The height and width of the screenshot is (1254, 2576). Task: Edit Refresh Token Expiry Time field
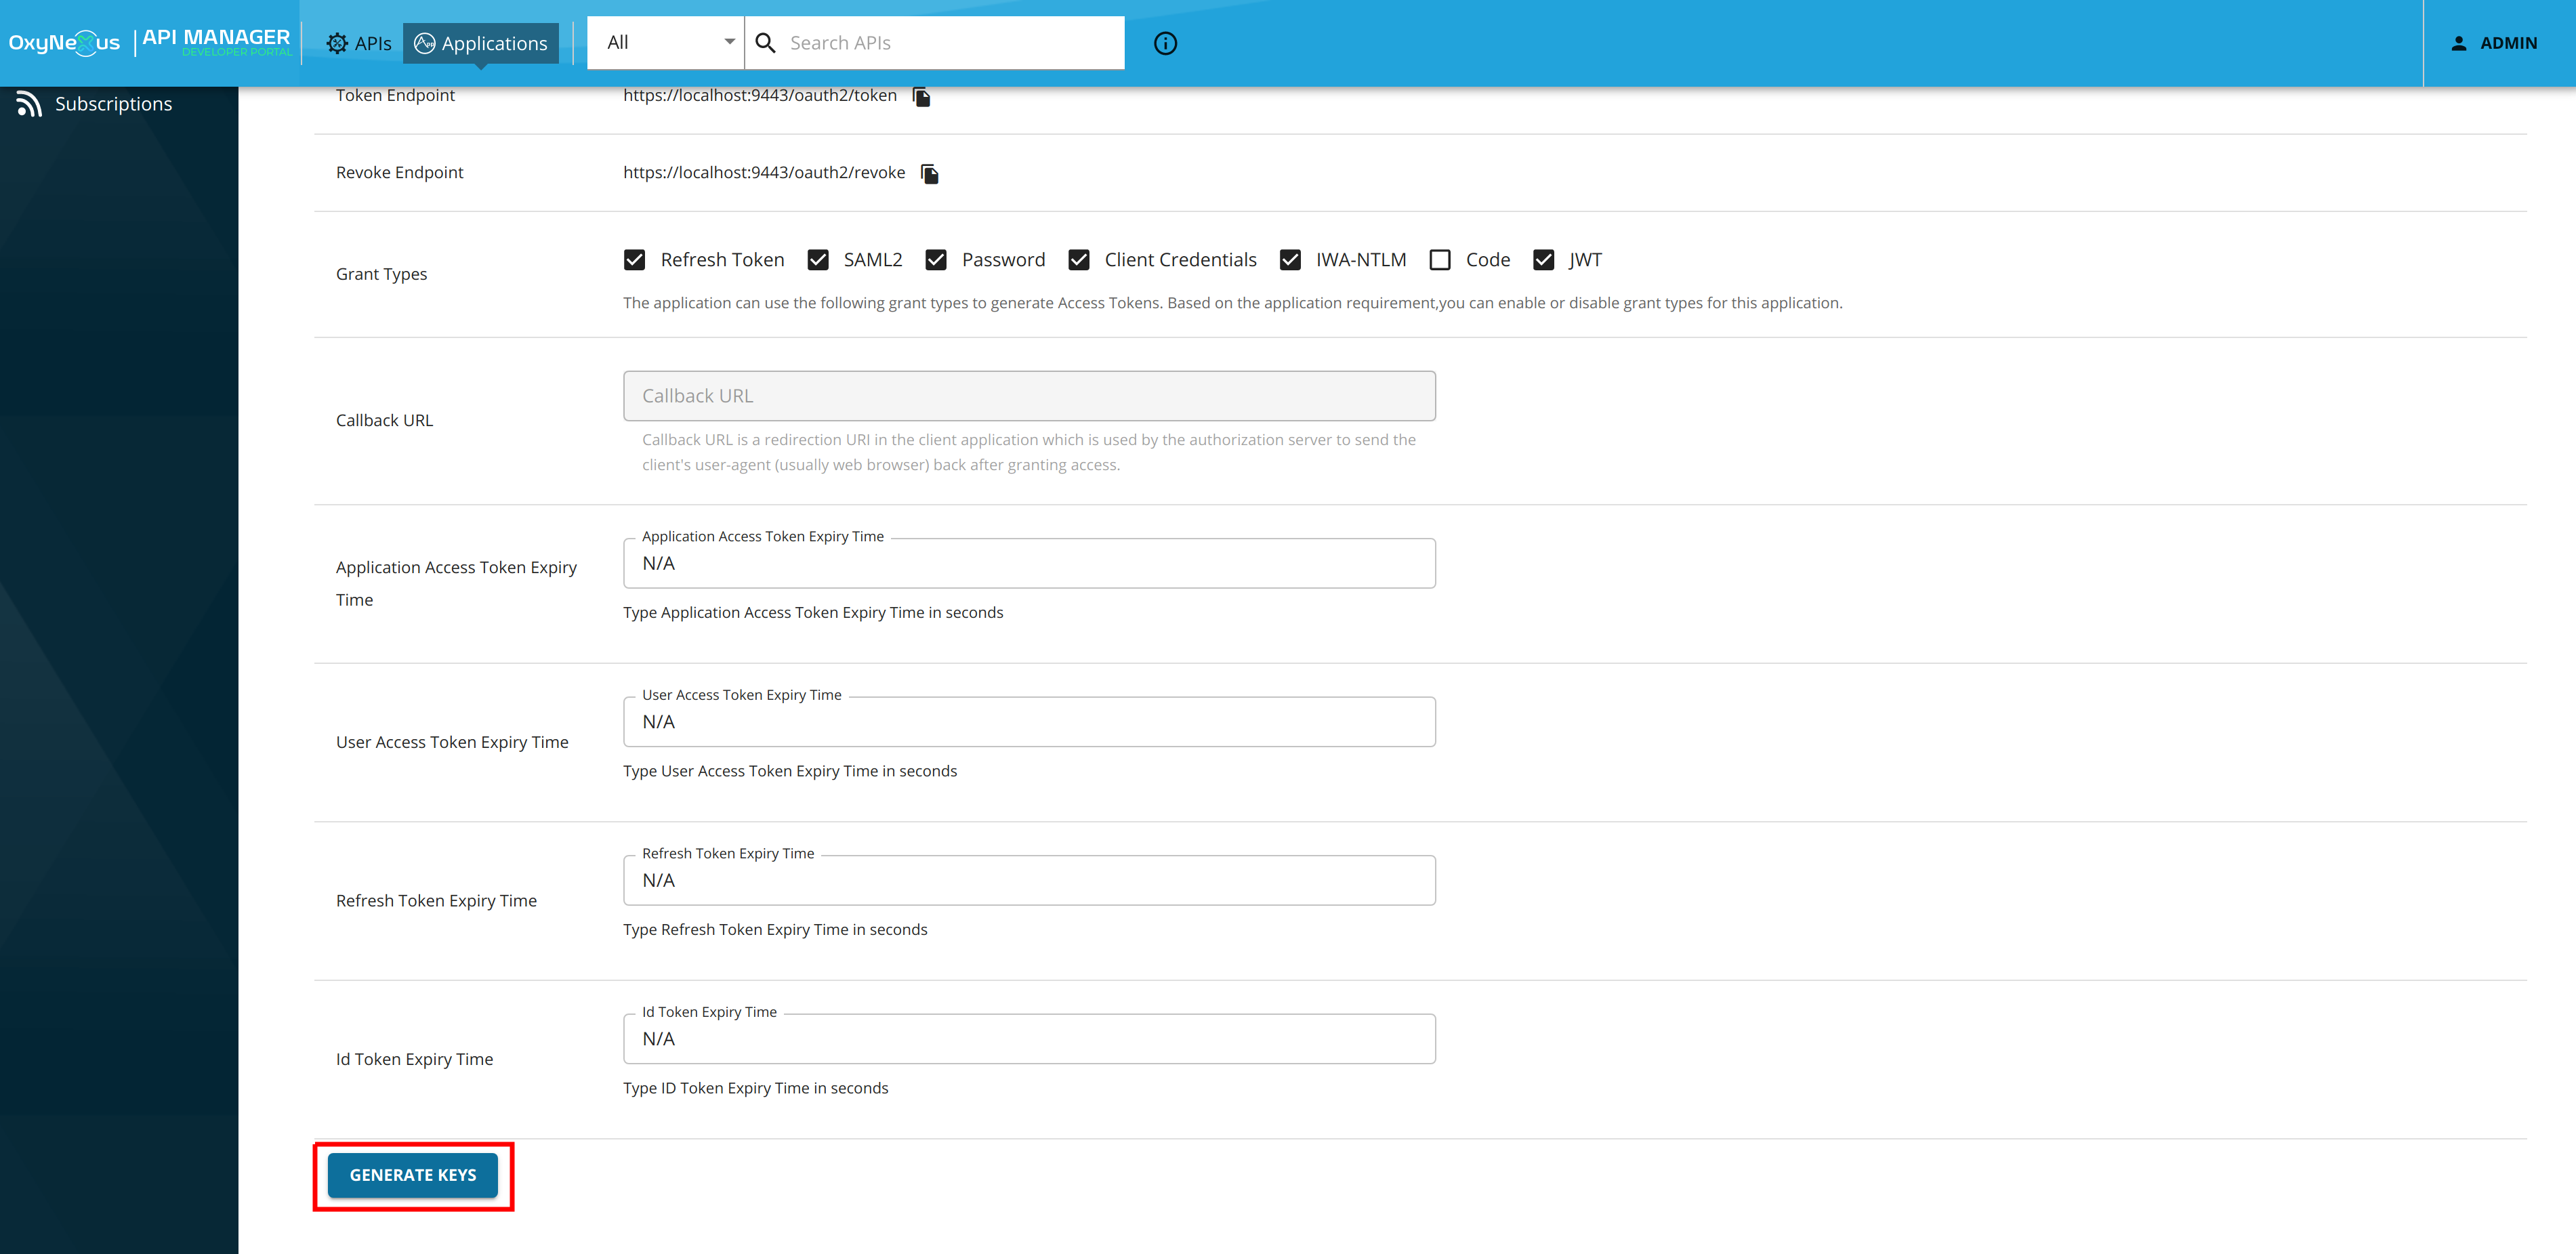coord(1029,880)
